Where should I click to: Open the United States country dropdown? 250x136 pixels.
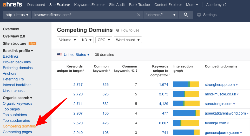click(76, 55)
